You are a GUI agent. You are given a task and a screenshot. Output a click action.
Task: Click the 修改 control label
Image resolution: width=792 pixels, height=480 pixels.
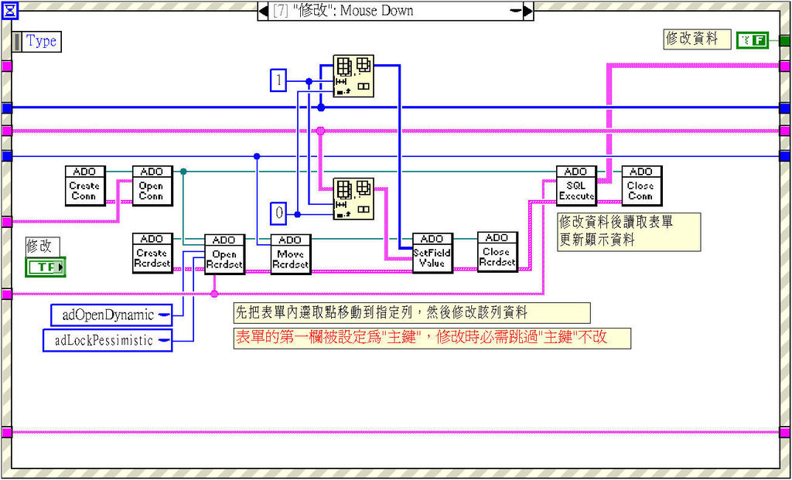tap(43, 247)
